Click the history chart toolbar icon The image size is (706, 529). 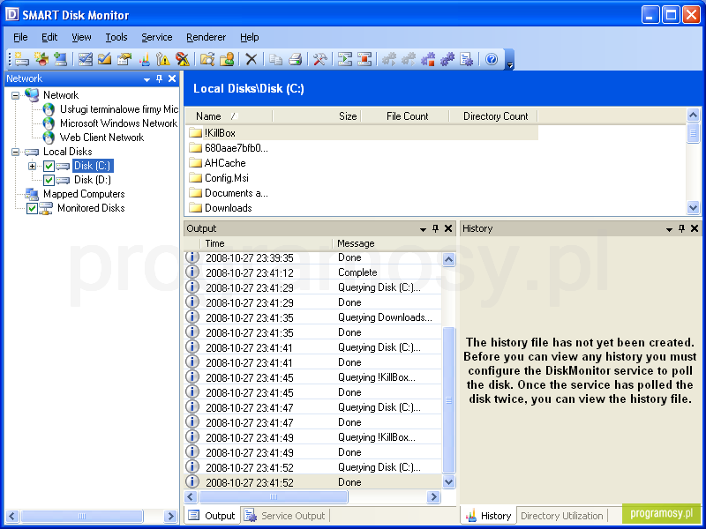pyautogui.click(x=145, y=59)
